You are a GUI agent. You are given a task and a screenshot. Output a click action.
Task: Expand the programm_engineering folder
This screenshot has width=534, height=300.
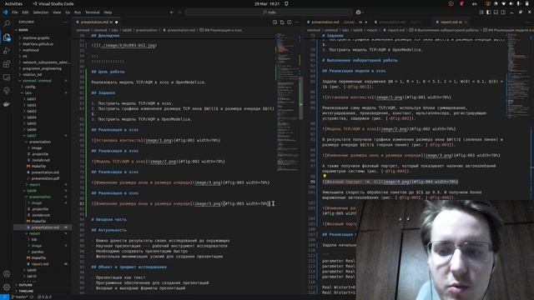coord(42,68)
